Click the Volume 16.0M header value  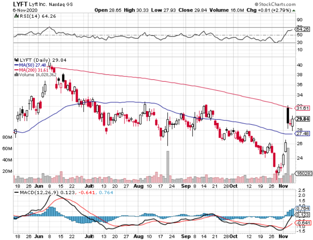[x=227, y=10]
